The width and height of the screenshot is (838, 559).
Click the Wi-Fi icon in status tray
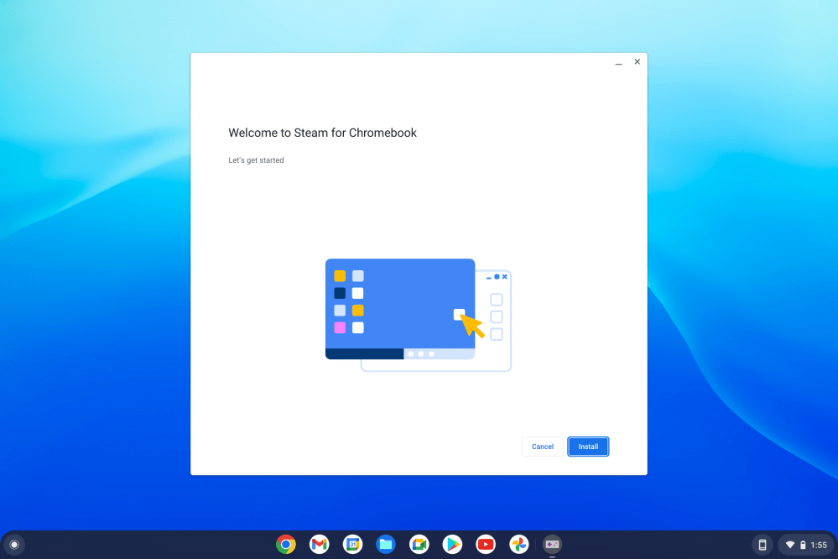pos(789,545)
